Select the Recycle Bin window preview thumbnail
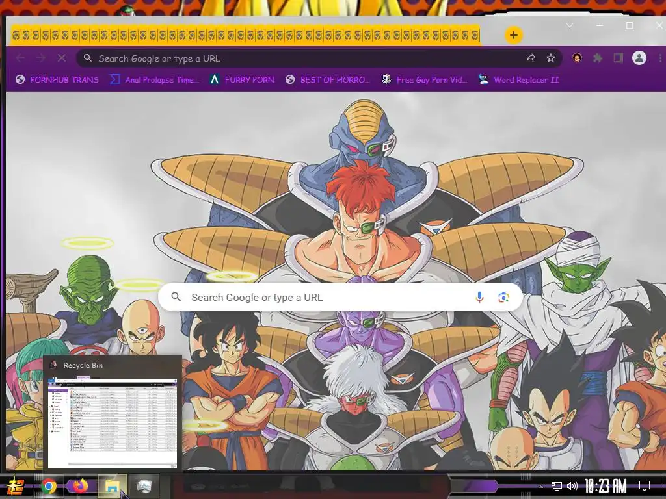Screen dimensions: 666x499 point(113,422)
